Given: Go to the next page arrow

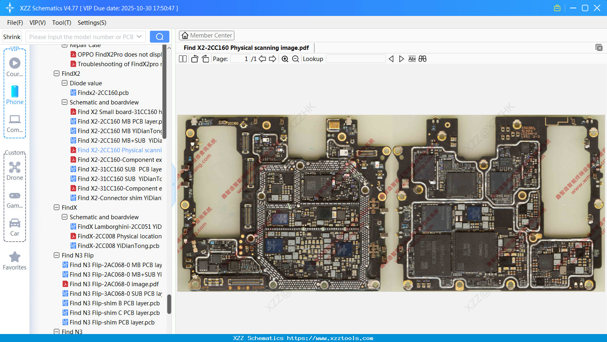Looking at the screenshot, I should [x=273, y=59].
